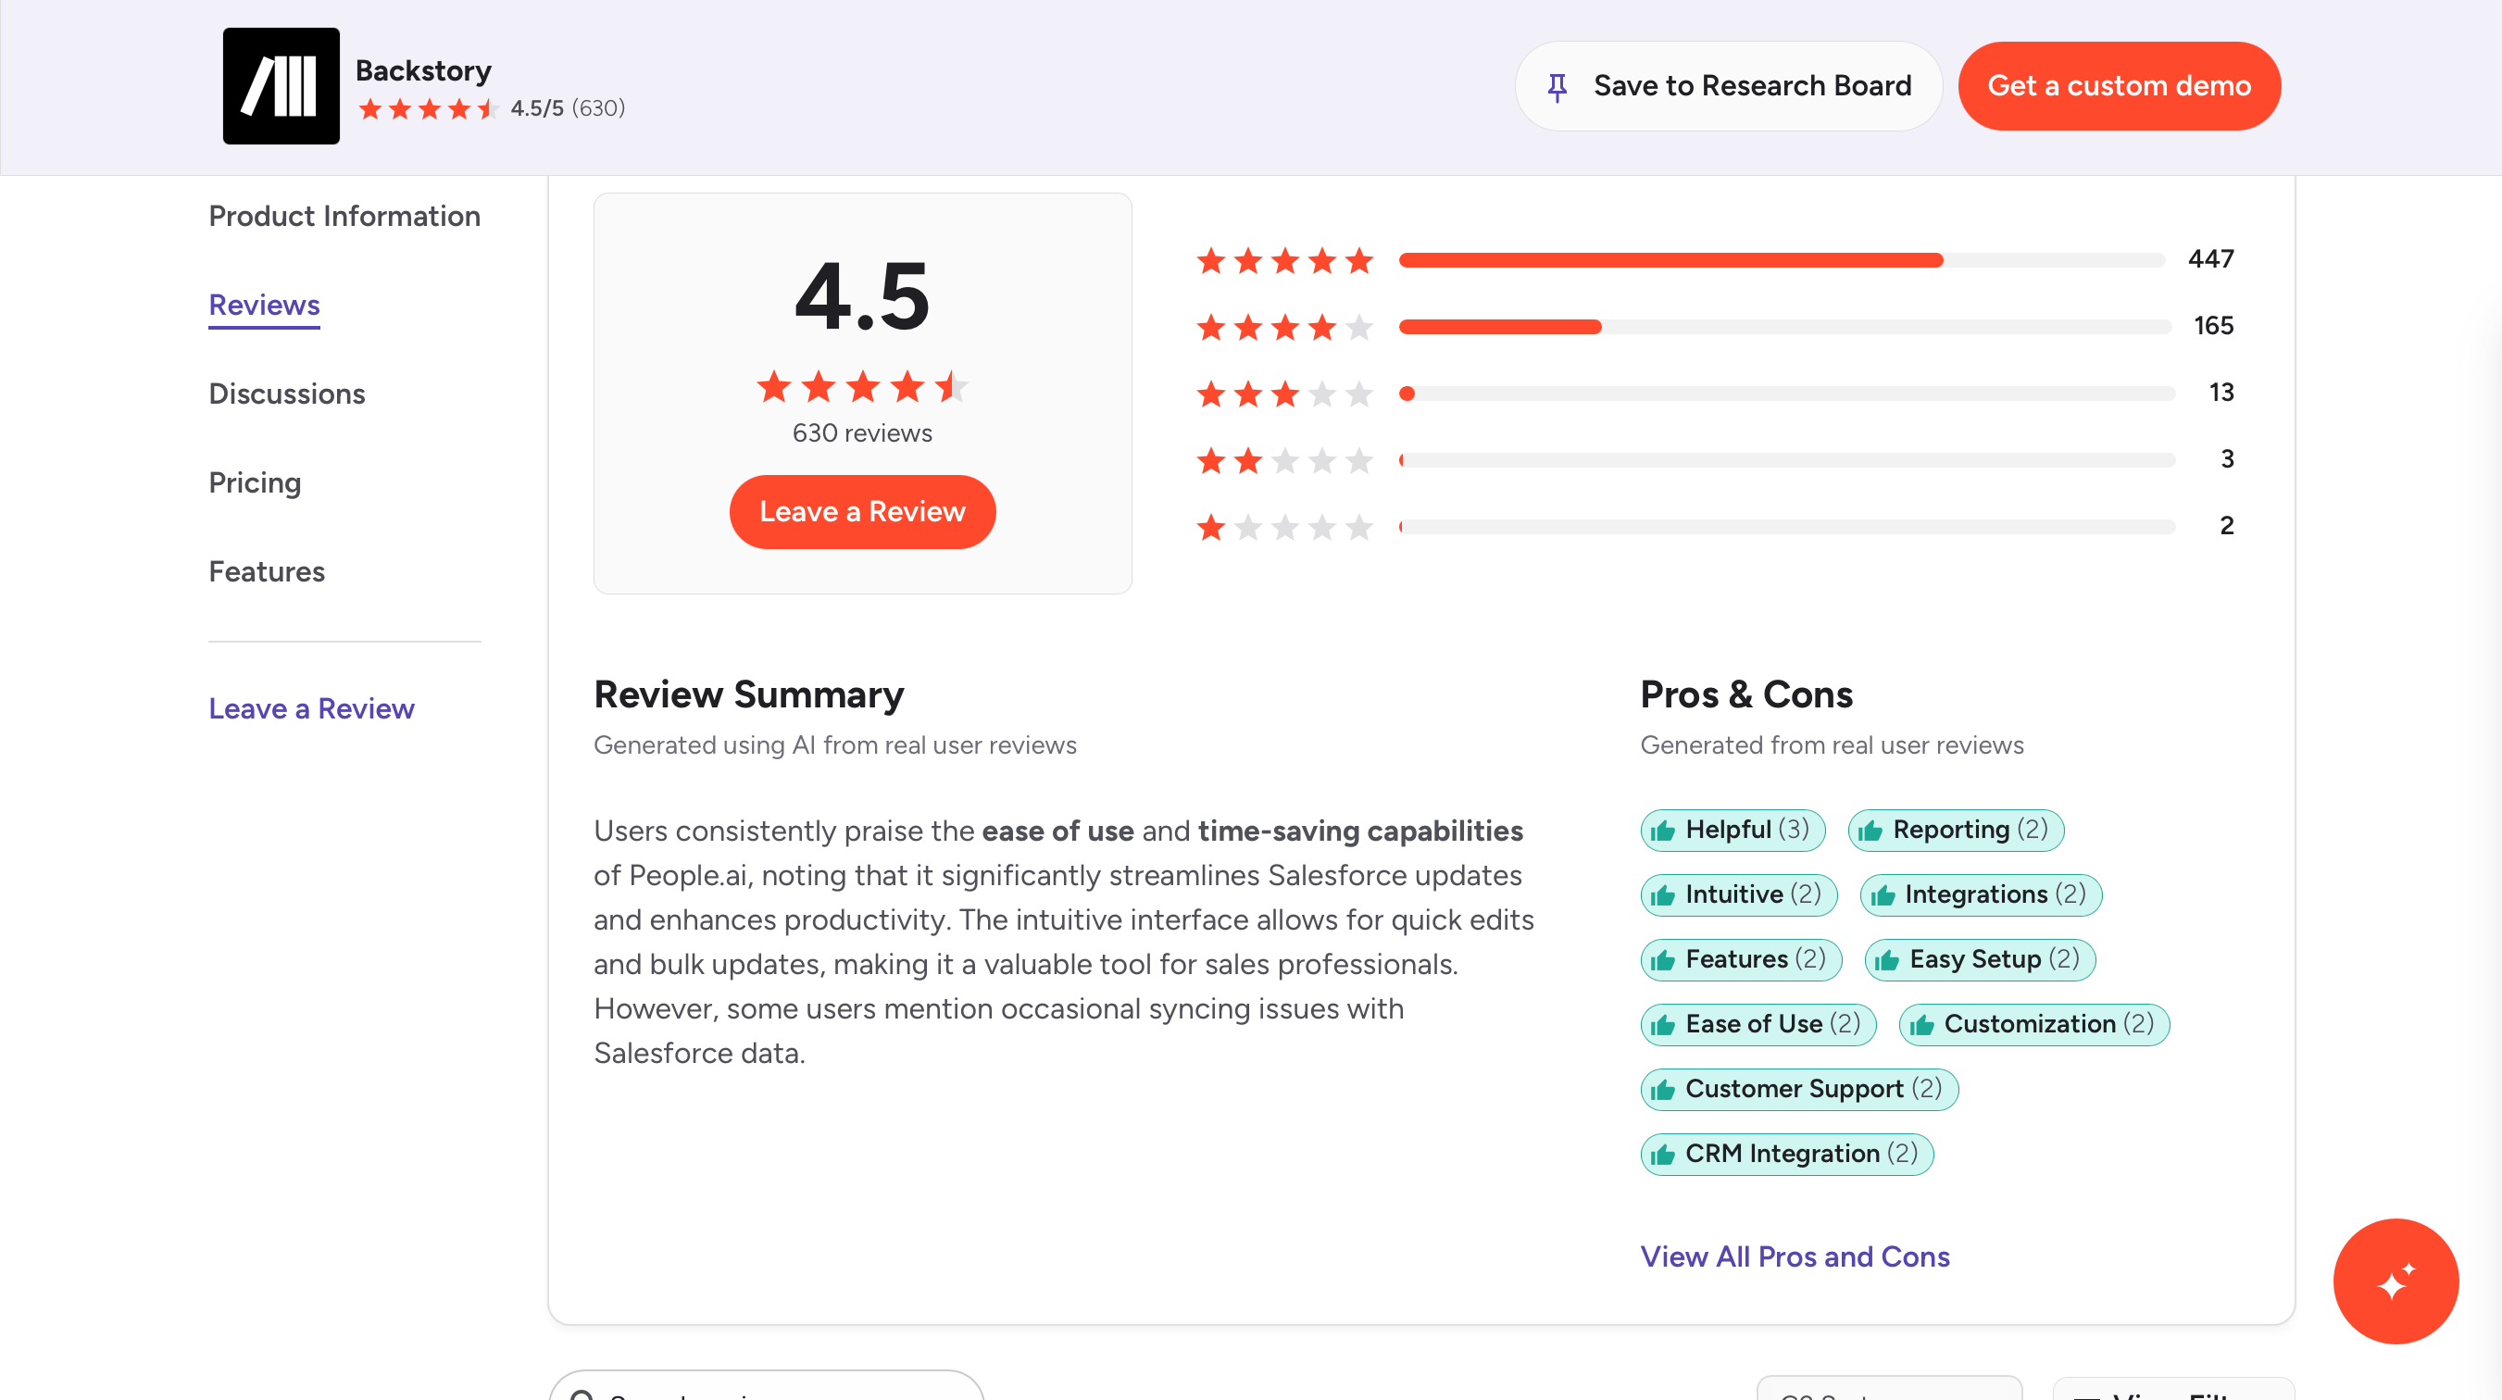2502x1400 pixels.
Task: Click the pin icon beside Save to Research Board
Action: [1557, 86]
